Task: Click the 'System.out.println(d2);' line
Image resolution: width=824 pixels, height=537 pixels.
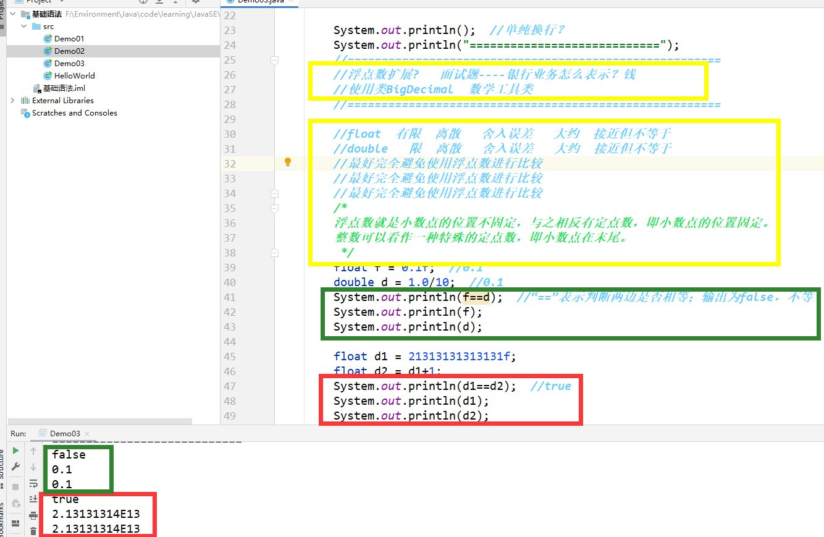Action: point(411,416)
